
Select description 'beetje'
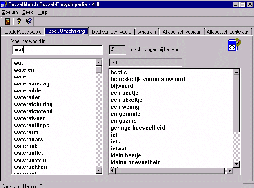click(119, 72)
